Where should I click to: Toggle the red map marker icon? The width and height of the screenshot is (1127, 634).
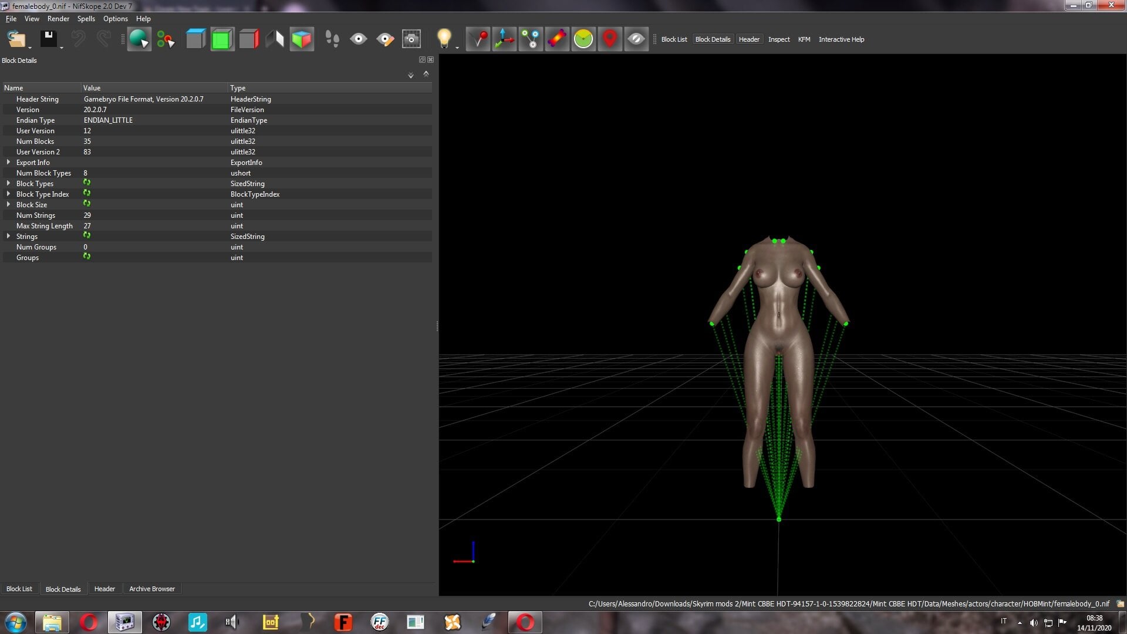tap(610, 39)
